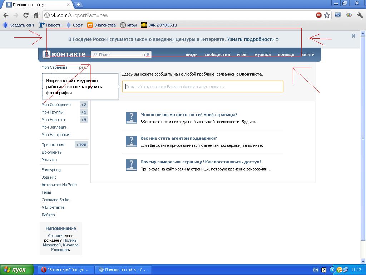The height and width of the screenshot is (275, 366).
Task: Expand hidden tray icons with the chevron
Action: pos(332,270)
